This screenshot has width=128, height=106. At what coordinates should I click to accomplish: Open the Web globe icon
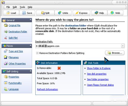(x=112, y=13)
